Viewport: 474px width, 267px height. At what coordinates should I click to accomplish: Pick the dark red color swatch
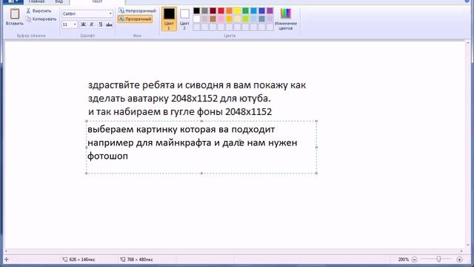pos(213,11)
